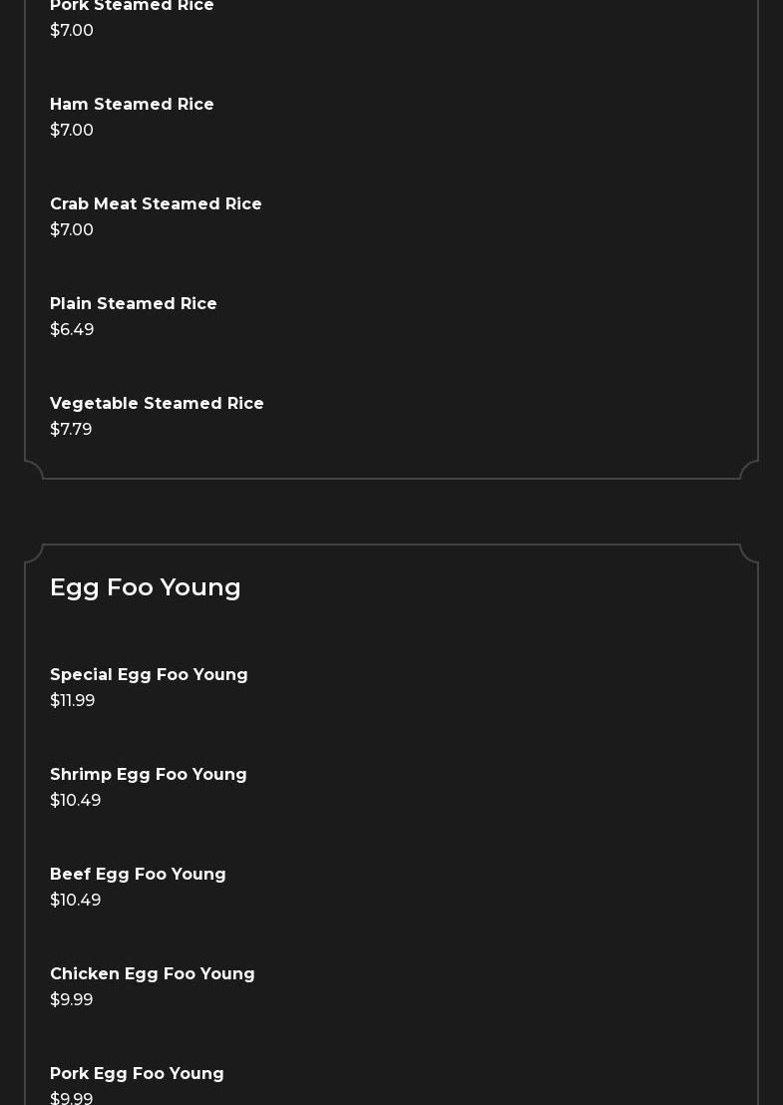Click the $7.79 price
The width and height of the screenshot is (783, 1105).
(x=71, y=430)
